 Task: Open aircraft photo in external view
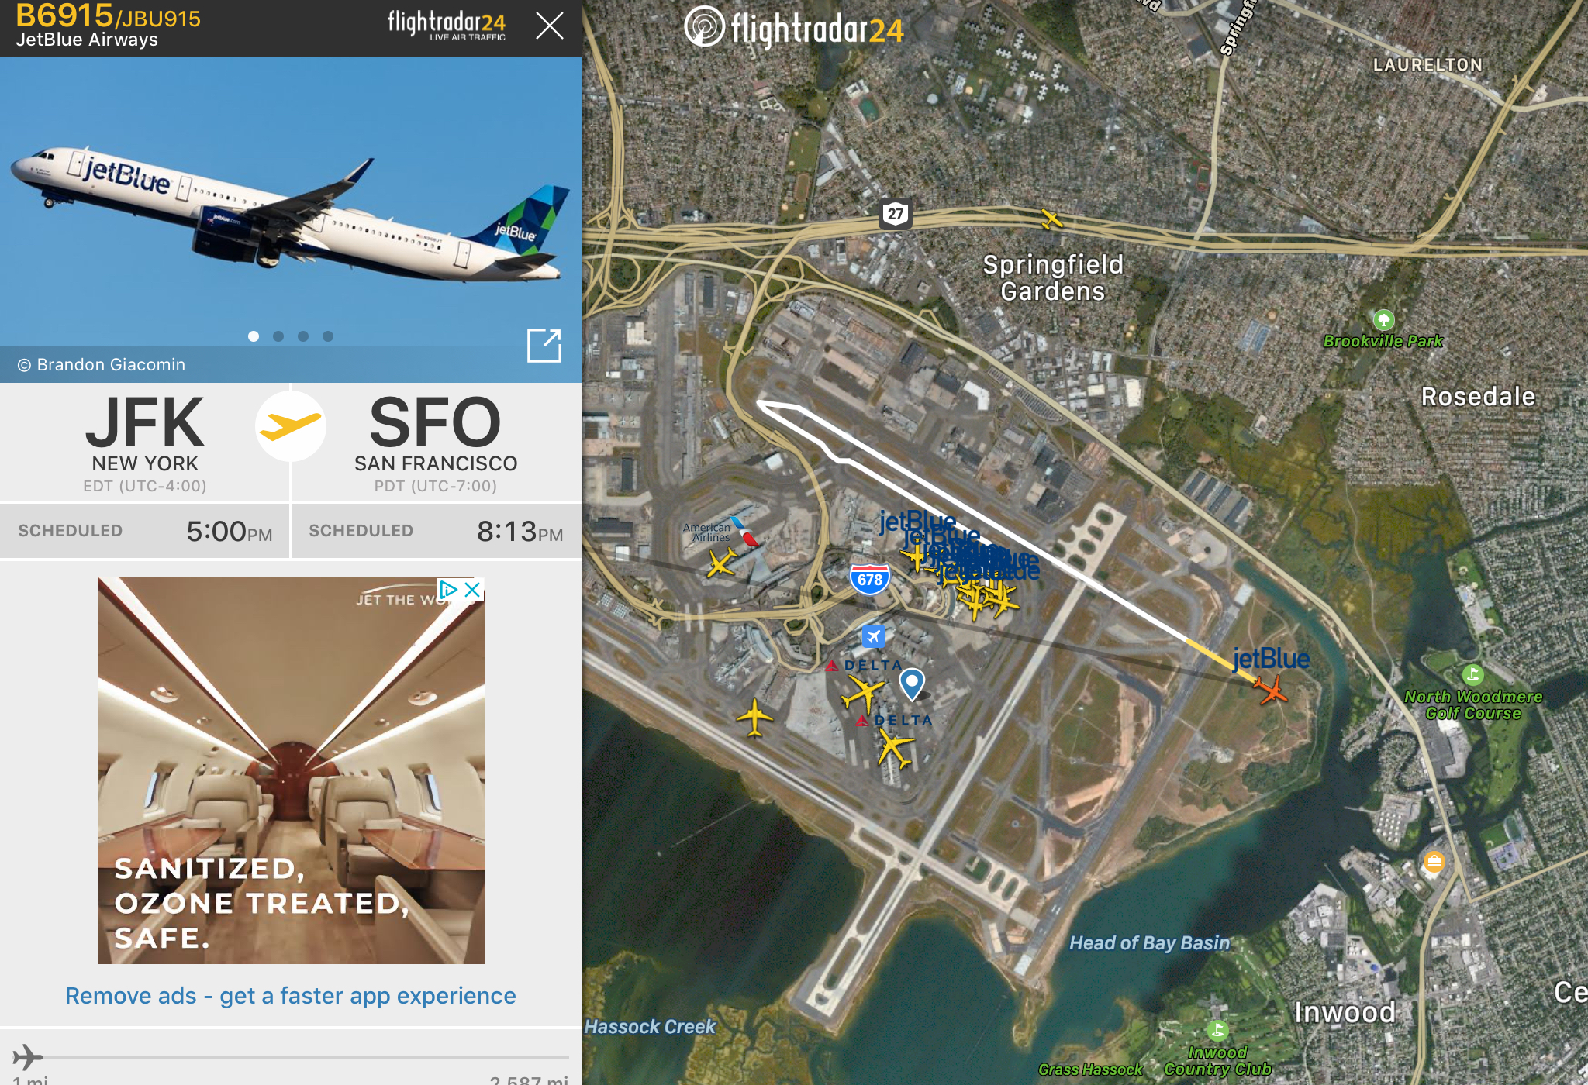[x=544, y=345]
